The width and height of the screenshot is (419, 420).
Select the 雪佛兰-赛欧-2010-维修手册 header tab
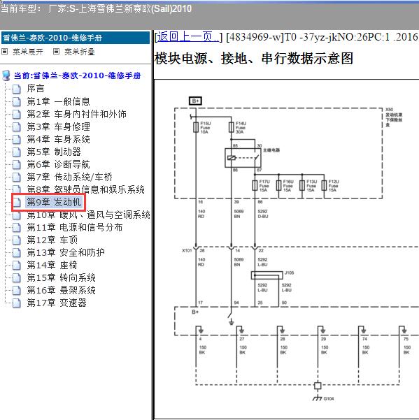click(x=76, y=38)
